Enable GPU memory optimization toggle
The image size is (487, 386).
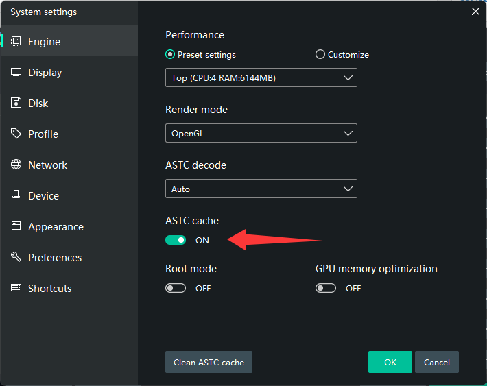(x=326, y=288)
